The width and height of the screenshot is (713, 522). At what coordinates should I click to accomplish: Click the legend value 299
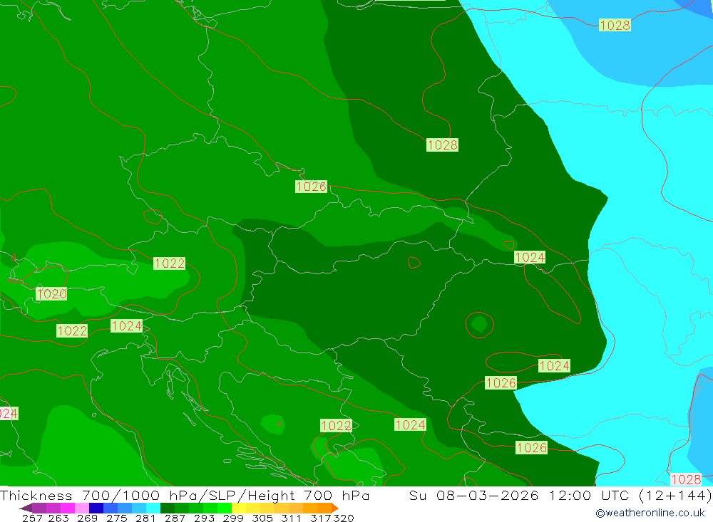pos(233,518)
